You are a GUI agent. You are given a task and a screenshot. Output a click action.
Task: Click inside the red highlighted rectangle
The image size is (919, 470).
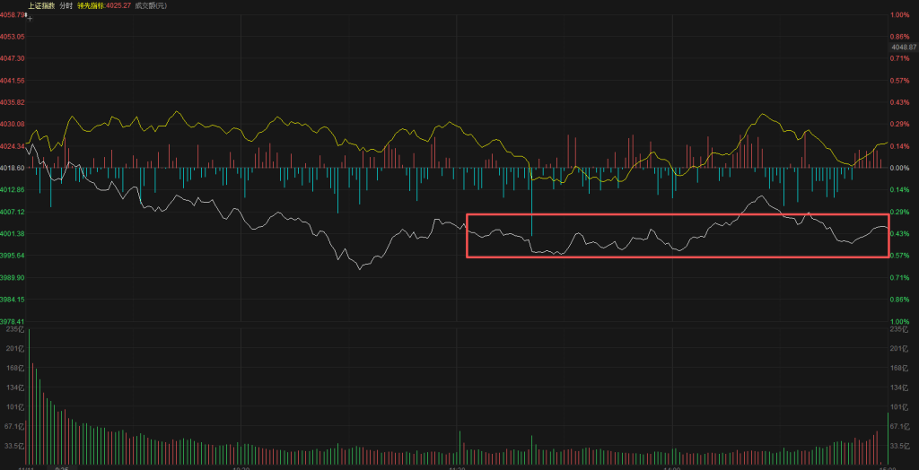click(x=678, y=236)
